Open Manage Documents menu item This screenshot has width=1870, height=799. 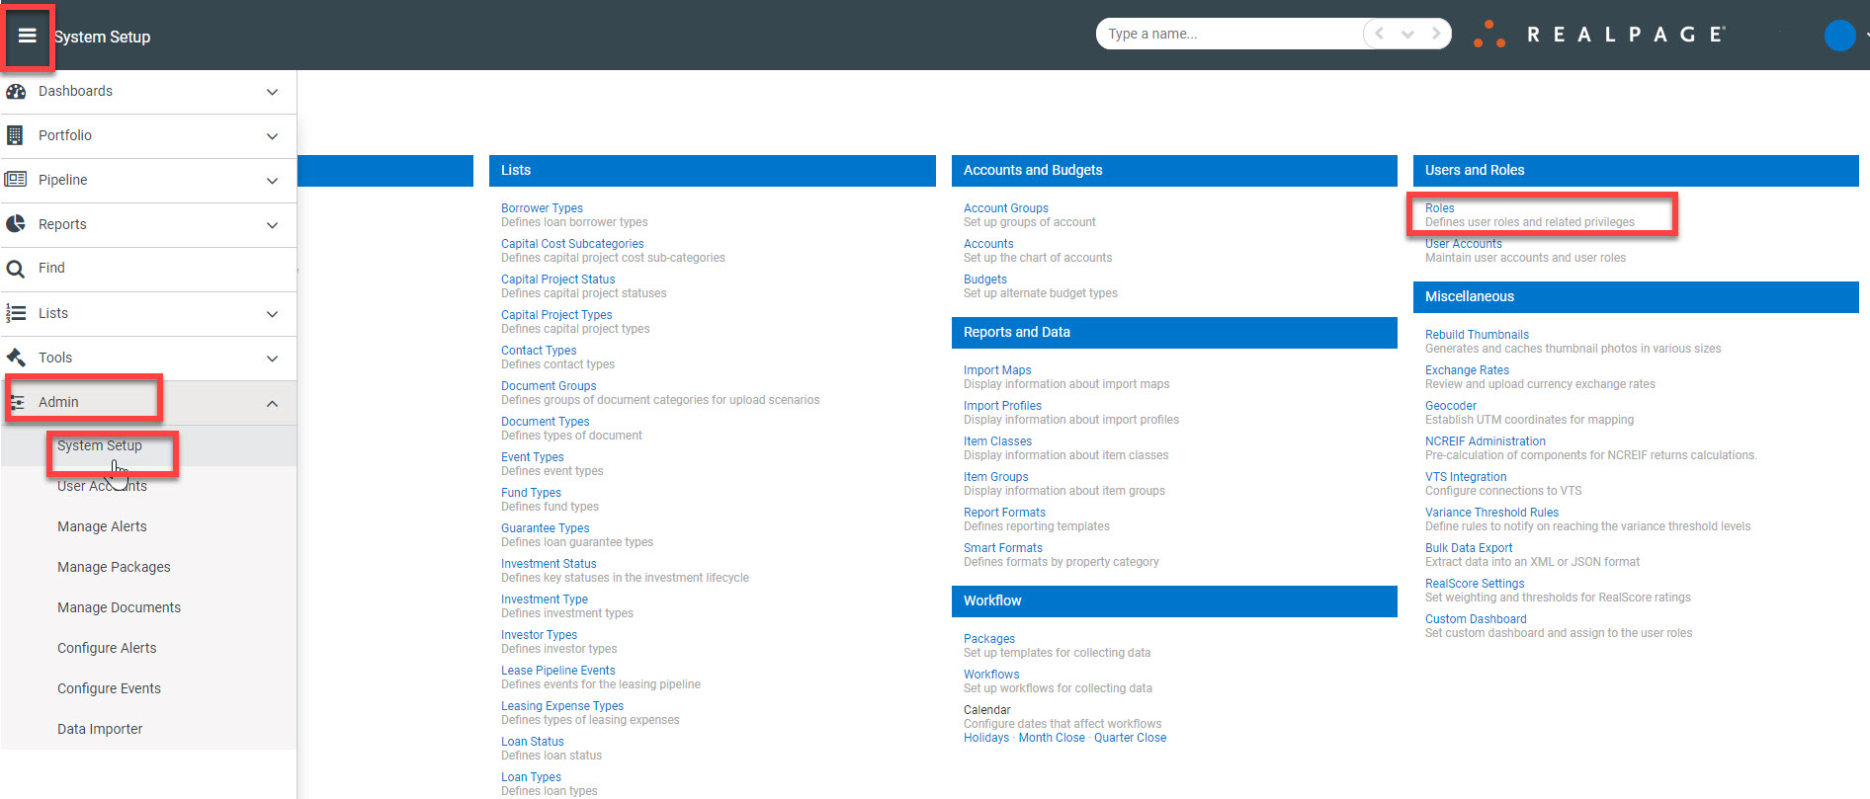[119, 607]
